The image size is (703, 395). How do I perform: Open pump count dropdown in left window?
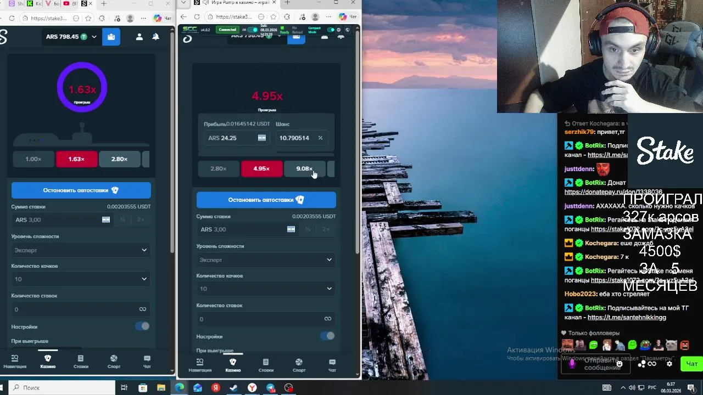click(x=81, y=279)
